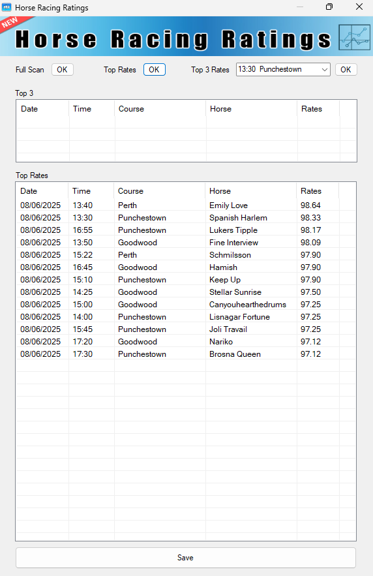Select the Emily Love row
This screenshot has height=576, width=373.
click(186, 205)
